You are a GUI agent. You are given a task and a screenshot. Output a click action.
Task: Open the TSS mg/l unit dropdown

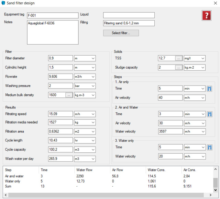(195, 58)
